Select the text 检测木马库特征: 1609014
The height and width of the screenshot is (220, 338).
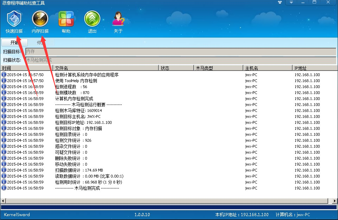coord(79,111)
